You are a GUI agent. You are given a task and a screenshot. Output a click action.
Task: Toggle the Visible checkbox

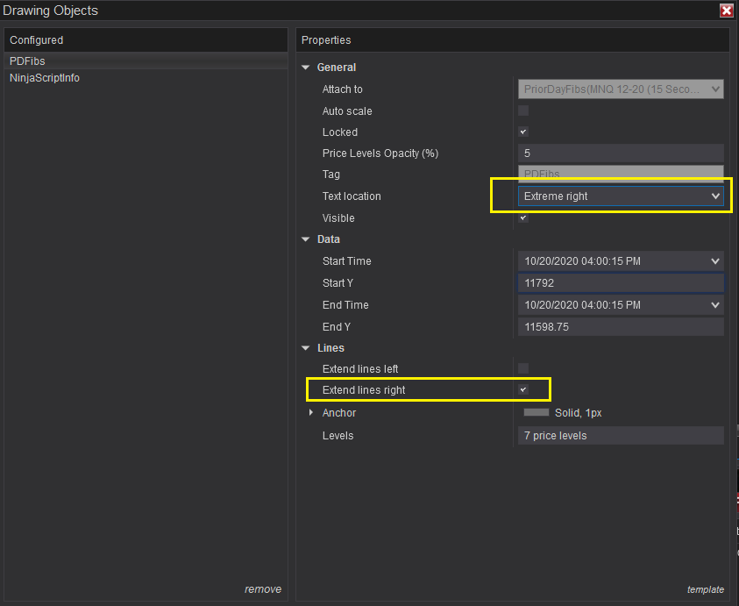tap(523, 217)
